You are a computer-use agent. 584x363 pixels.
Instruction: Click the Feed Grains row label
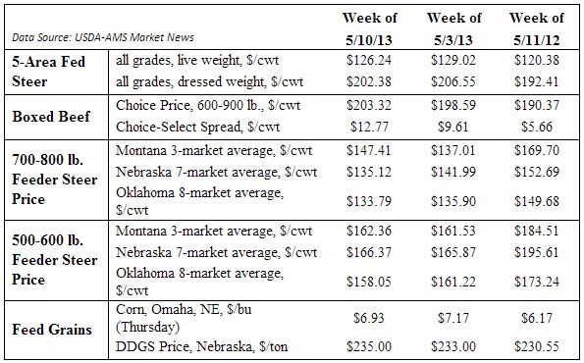tap(52, 330)
